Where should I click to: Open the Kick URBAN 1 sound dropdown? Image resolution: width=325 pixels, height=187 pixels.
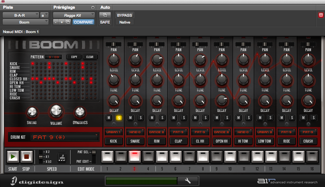pos(114,132)
